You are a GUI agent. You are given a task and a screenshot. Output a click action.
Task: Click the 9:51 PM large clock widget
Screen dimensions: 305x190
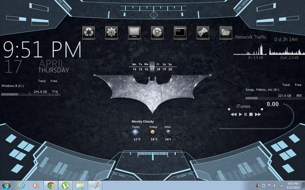(x=42, y=50)
